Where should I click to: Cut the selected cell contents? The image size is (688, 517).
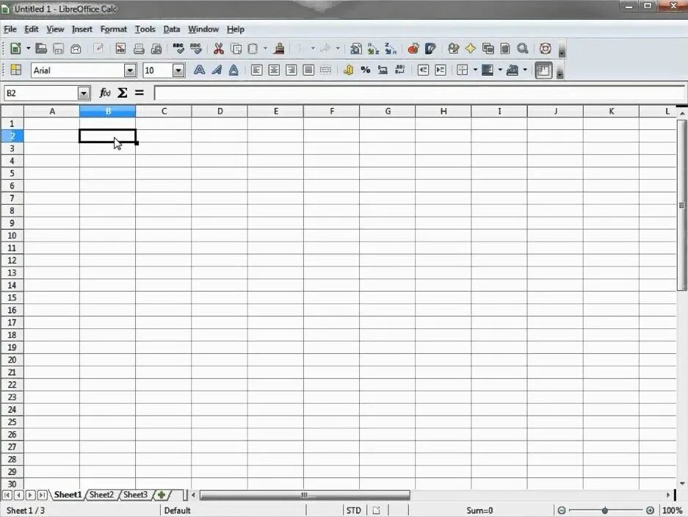(x=219, y=48)
